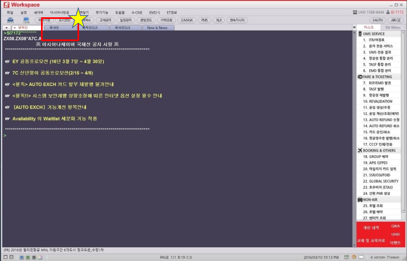Select the My Menu side panel tab
This screenshot has height=261, width=407.
393,27
